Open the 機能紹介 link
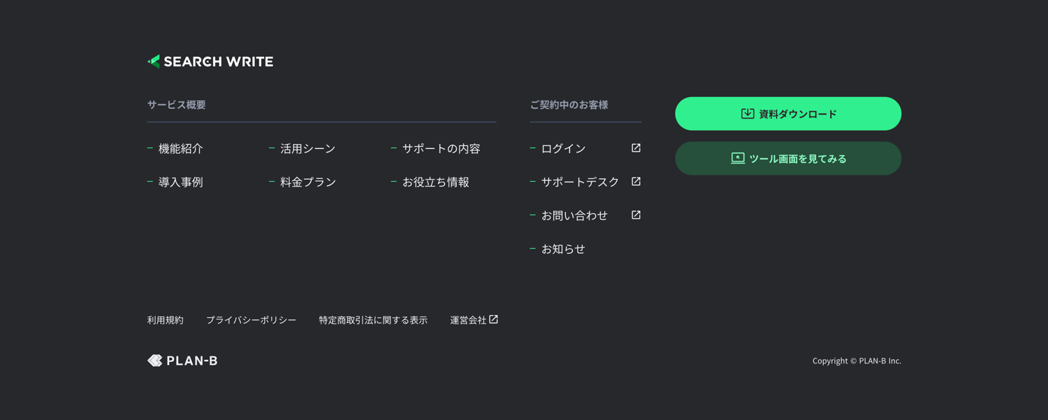Screen dimensions: 1048x420 coord(180,148)
